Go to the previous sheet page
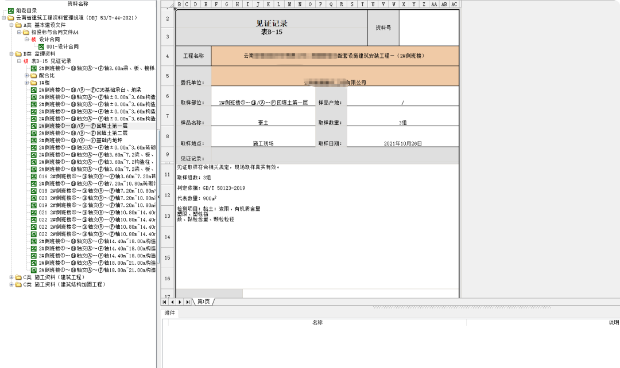620x368 pixels. (x=172, y=302)
